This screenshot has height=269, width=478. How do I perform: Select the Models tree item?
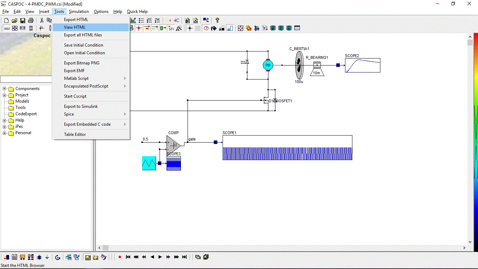(22, 101)
